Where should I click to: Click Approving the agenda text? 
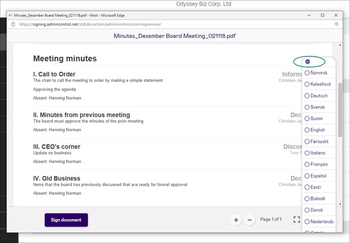[54, 90]
